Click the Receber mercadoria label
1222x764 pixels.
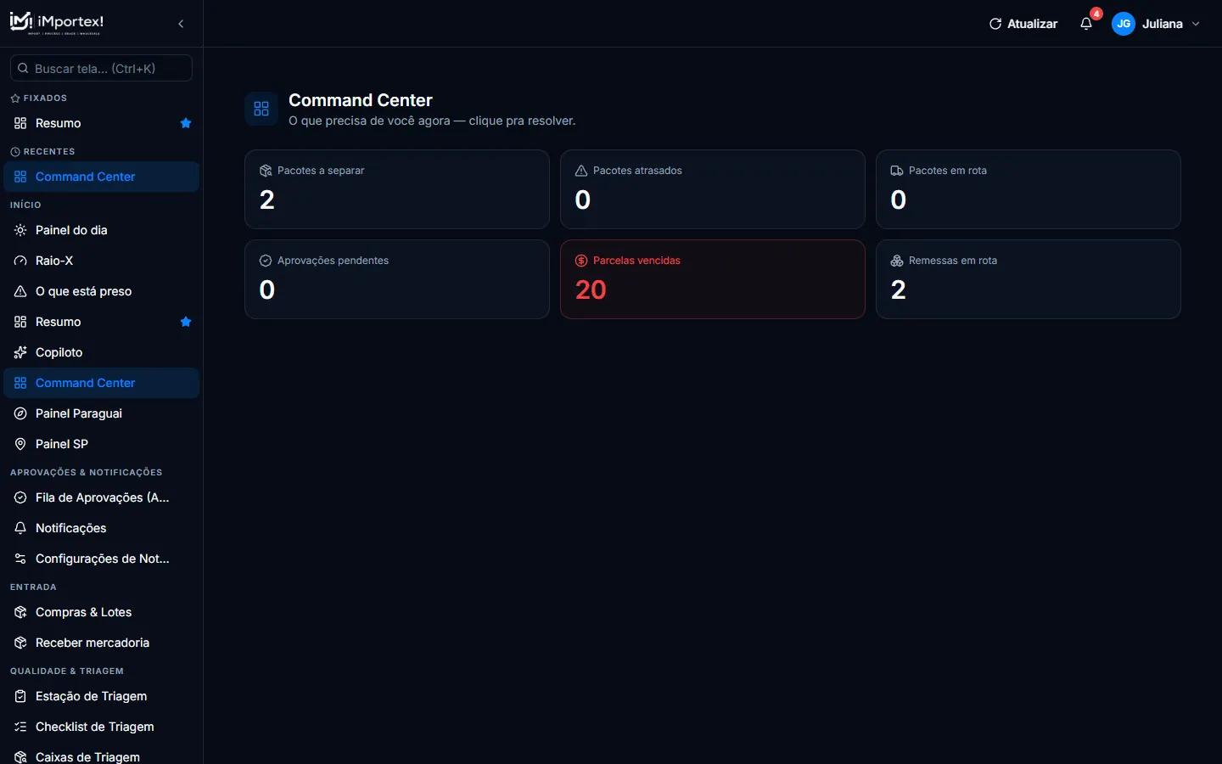(92, 643)
